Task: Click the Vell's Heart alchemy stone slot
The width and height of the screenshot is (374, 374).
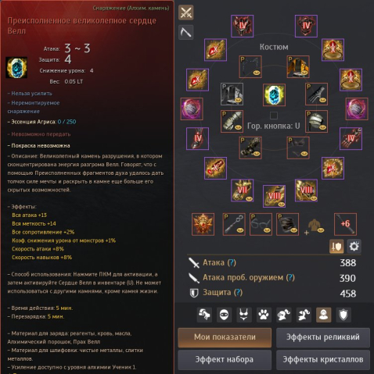Action: (x=274, y=94)
